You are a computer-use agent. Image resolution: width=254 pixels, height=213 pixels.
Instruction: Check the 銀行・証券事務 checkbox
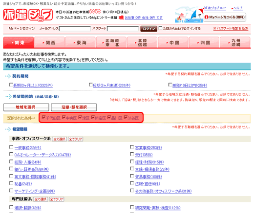(x=11, y=169)
